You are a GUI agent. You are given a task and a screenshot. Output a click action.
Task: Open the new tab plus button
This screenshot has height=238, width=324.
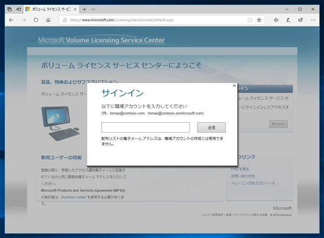pos(84,9)
